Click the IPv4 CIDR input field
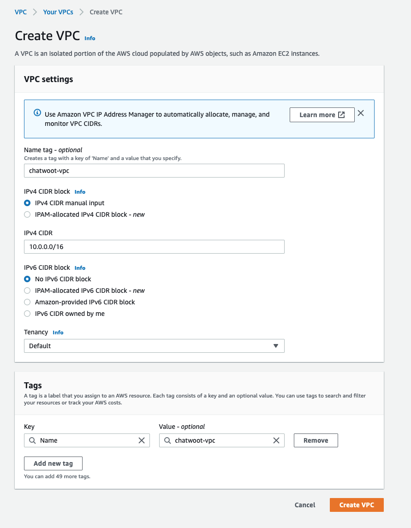The width and height of the screenshot is (411, 528). pyautogui.click(x=154, y=247)
